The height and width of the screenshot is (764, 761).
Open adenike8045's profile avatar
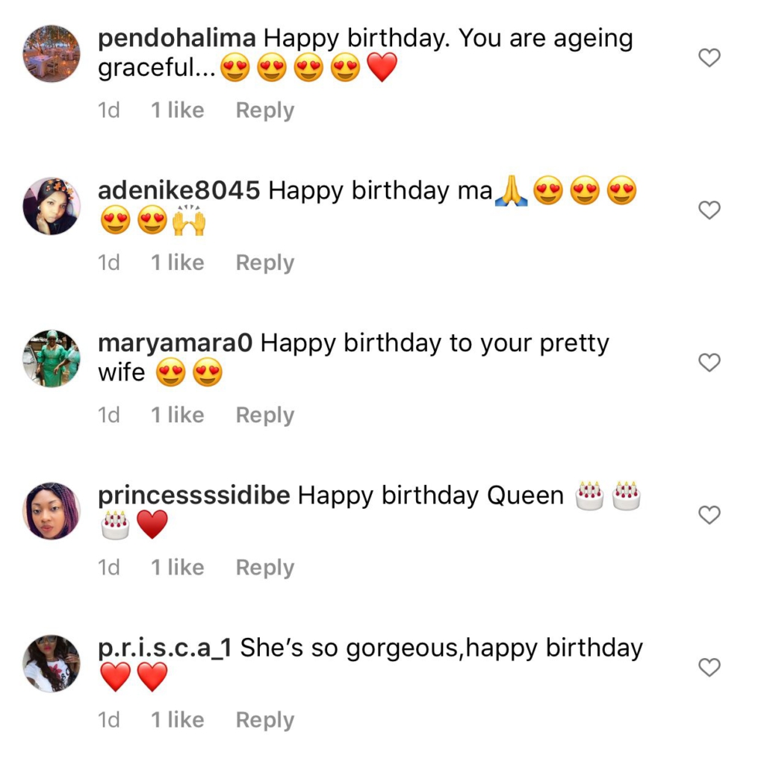(52, 206)
